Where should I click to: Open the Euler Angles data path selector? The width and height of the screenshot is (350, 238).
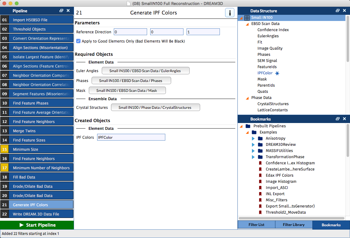[146, 71]
